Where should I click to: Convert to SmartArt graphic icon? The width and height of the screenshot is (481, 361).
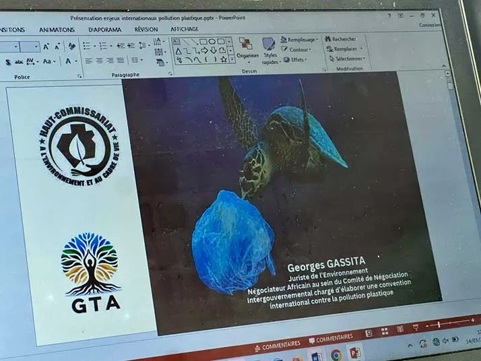(x=162, y=63)
